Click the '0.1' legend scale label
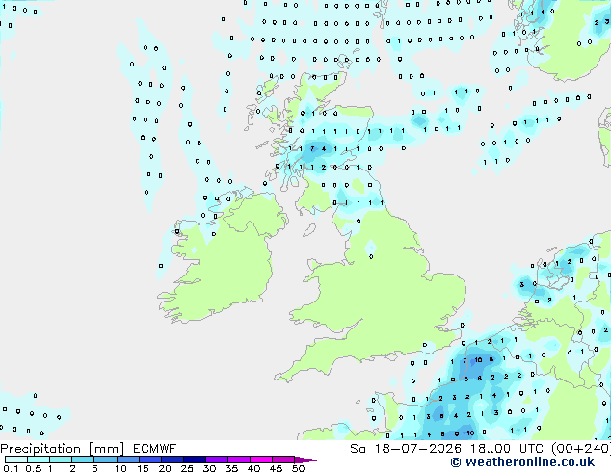The image size is (611, 472). point(11,468)
